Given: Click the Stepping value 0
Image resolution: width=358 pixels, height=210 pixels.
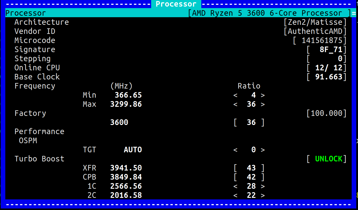Looking at the screenshot, I should click(x=340, y=59).
